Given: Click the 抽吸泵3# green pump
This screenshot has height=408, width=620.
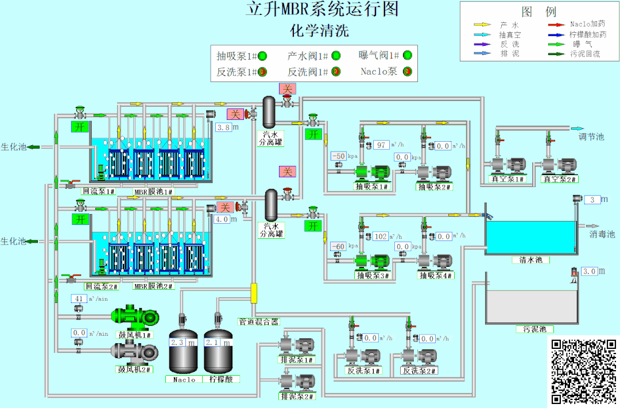Looking at the screenshot, I should coord(373,262).
